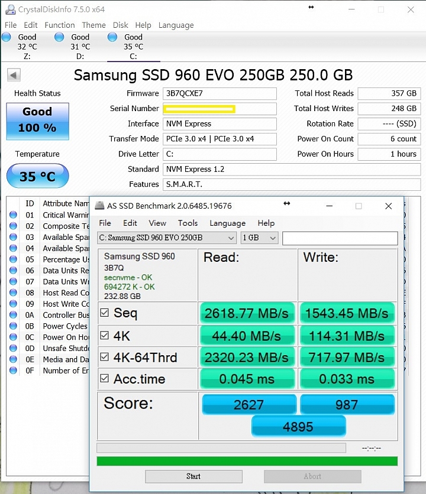Click the read score value 2627
The width and height of the screenshot is (426, 494).
[249, 405]
